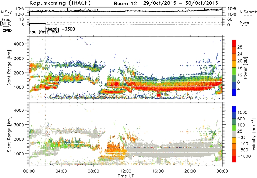
Task: Click the dotted Nave trace in frequency panel
Action: point(134,22)
